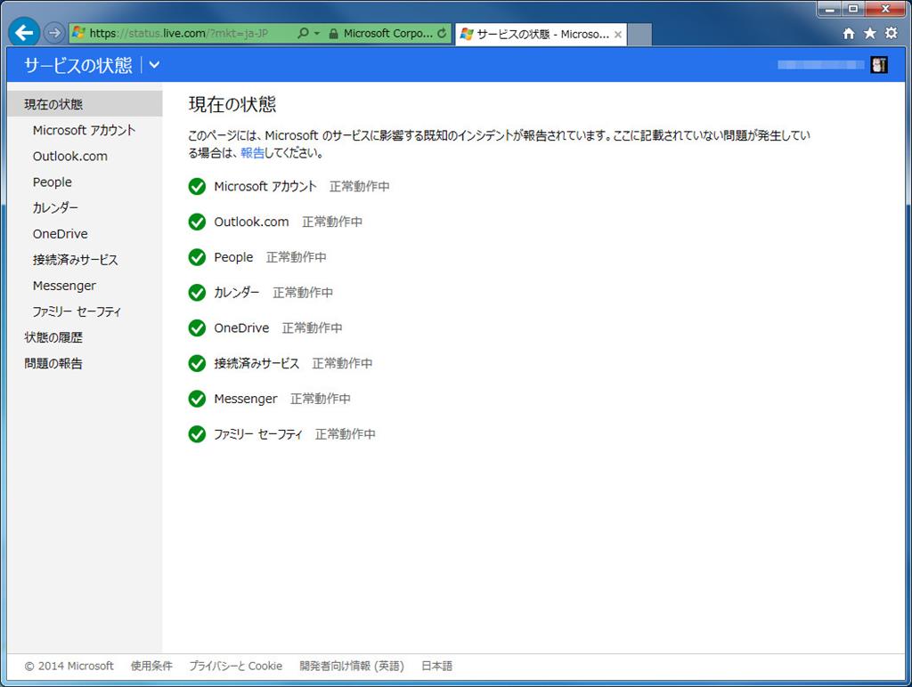The image size is (912, 687).
Task: Click green check icon for 接続済みサービス
Action: pyautogui.click(x=197, y=364)
